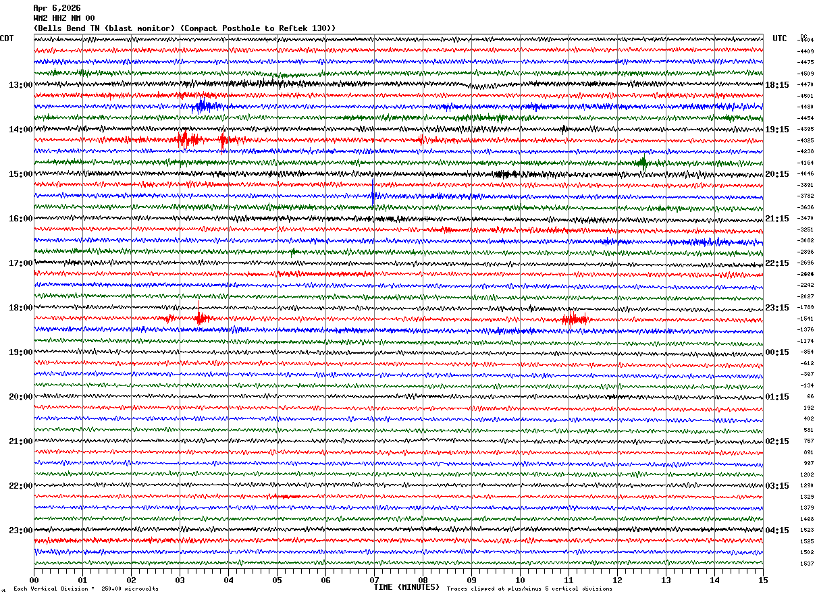Screen dimensions: 817x598
Task: Select the 18:00 CDT hour label
Action: (x=21, y=308)
